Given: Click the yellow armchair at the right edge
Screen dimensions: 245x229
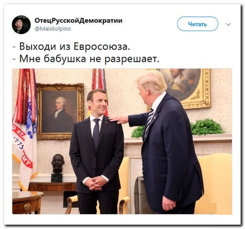Looking at the screenshot, I should [x=215, y=184].
